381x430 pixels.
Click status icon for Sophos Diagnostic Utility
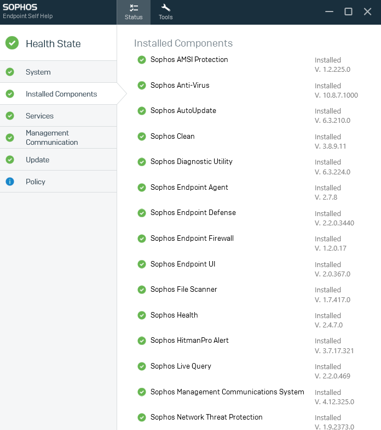tap(142, 162)
